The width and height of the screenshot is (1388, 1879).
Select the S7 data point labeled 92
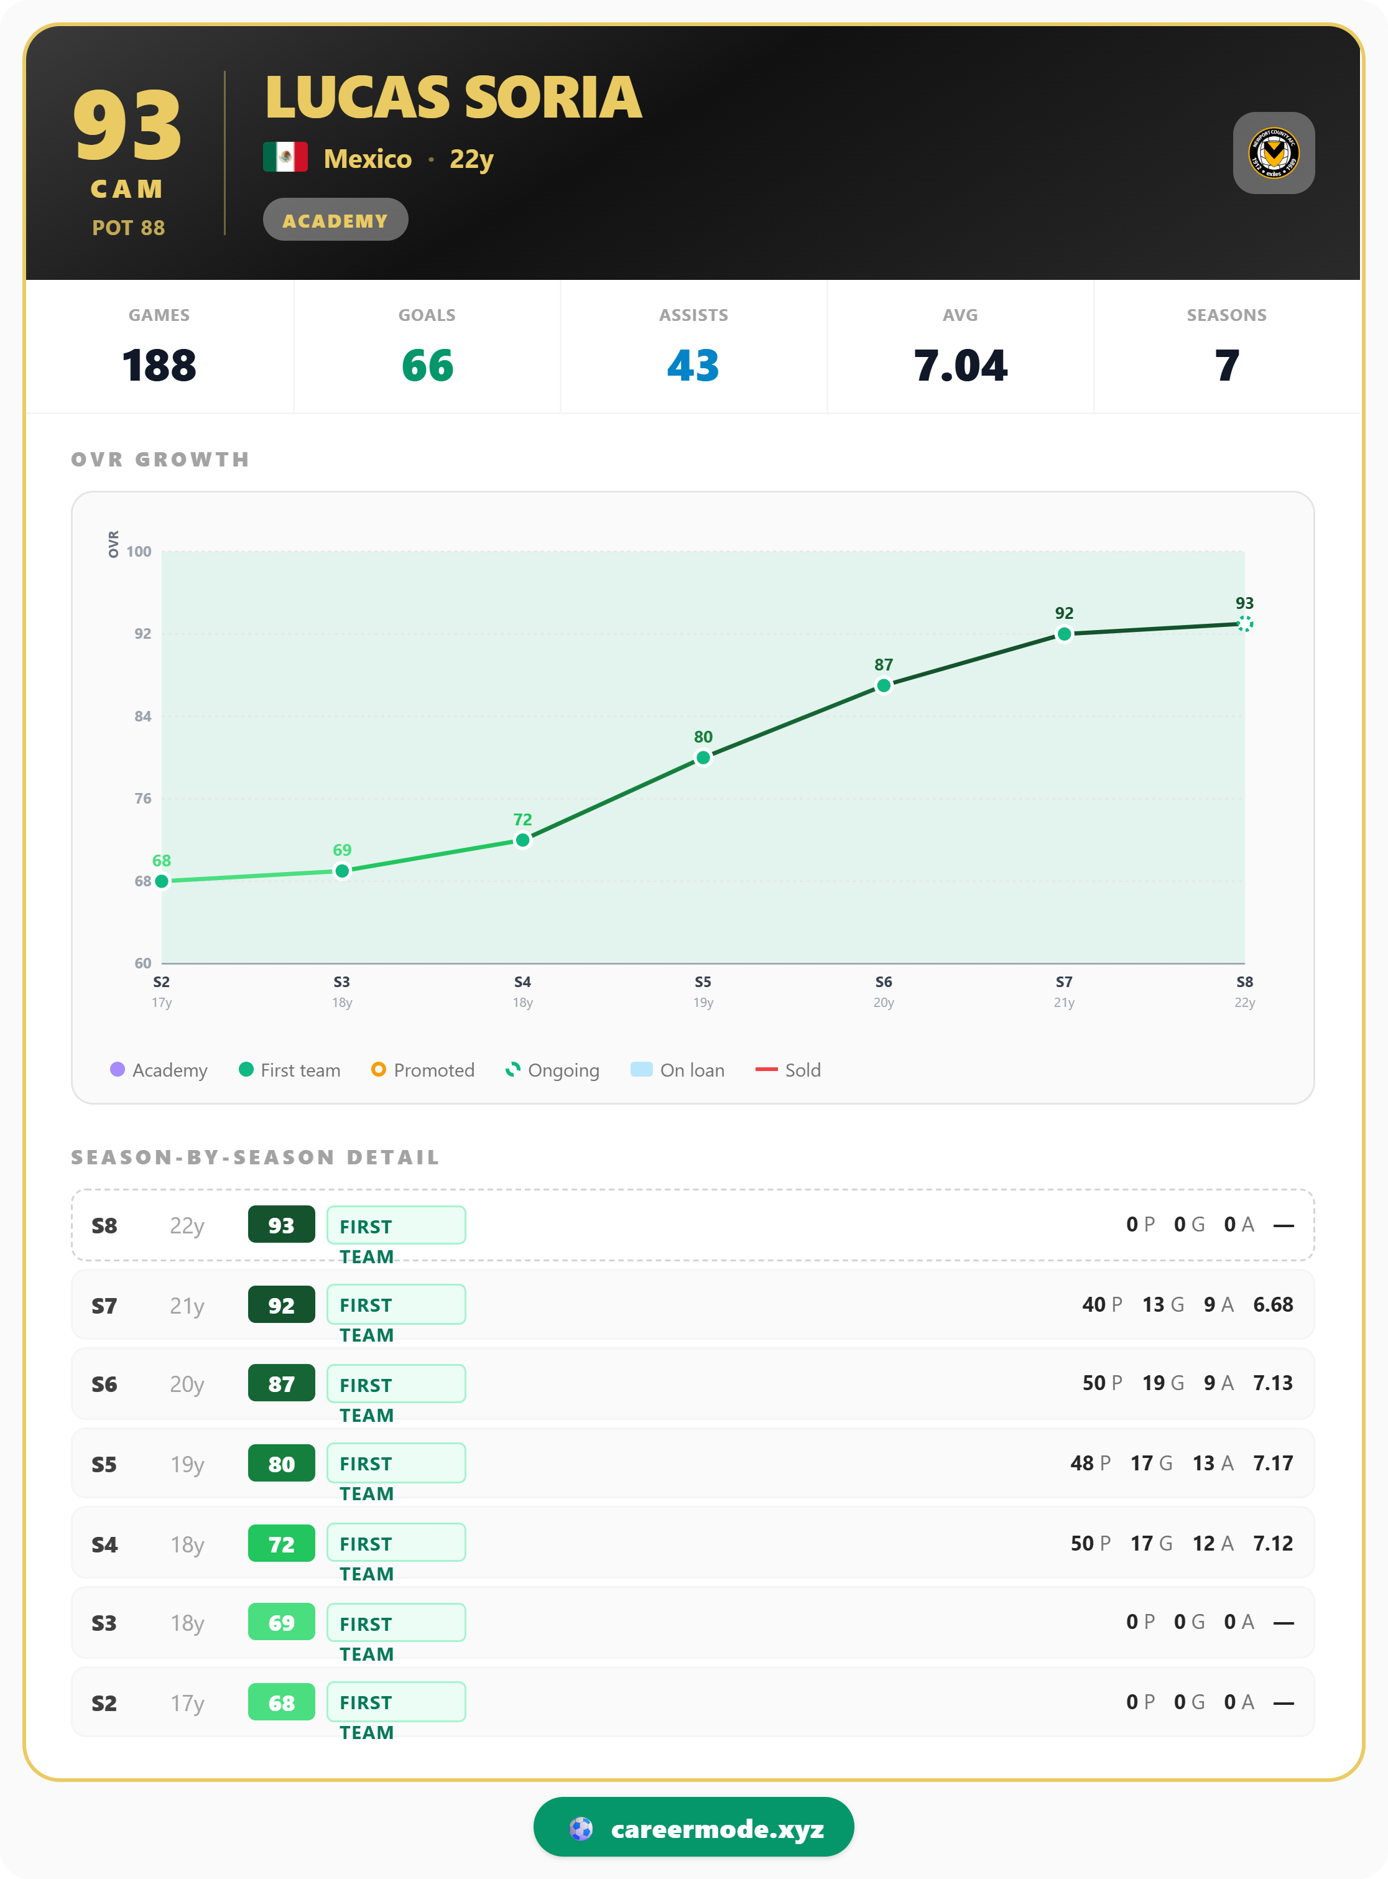pyautogui.click(x=1063, y=634)
